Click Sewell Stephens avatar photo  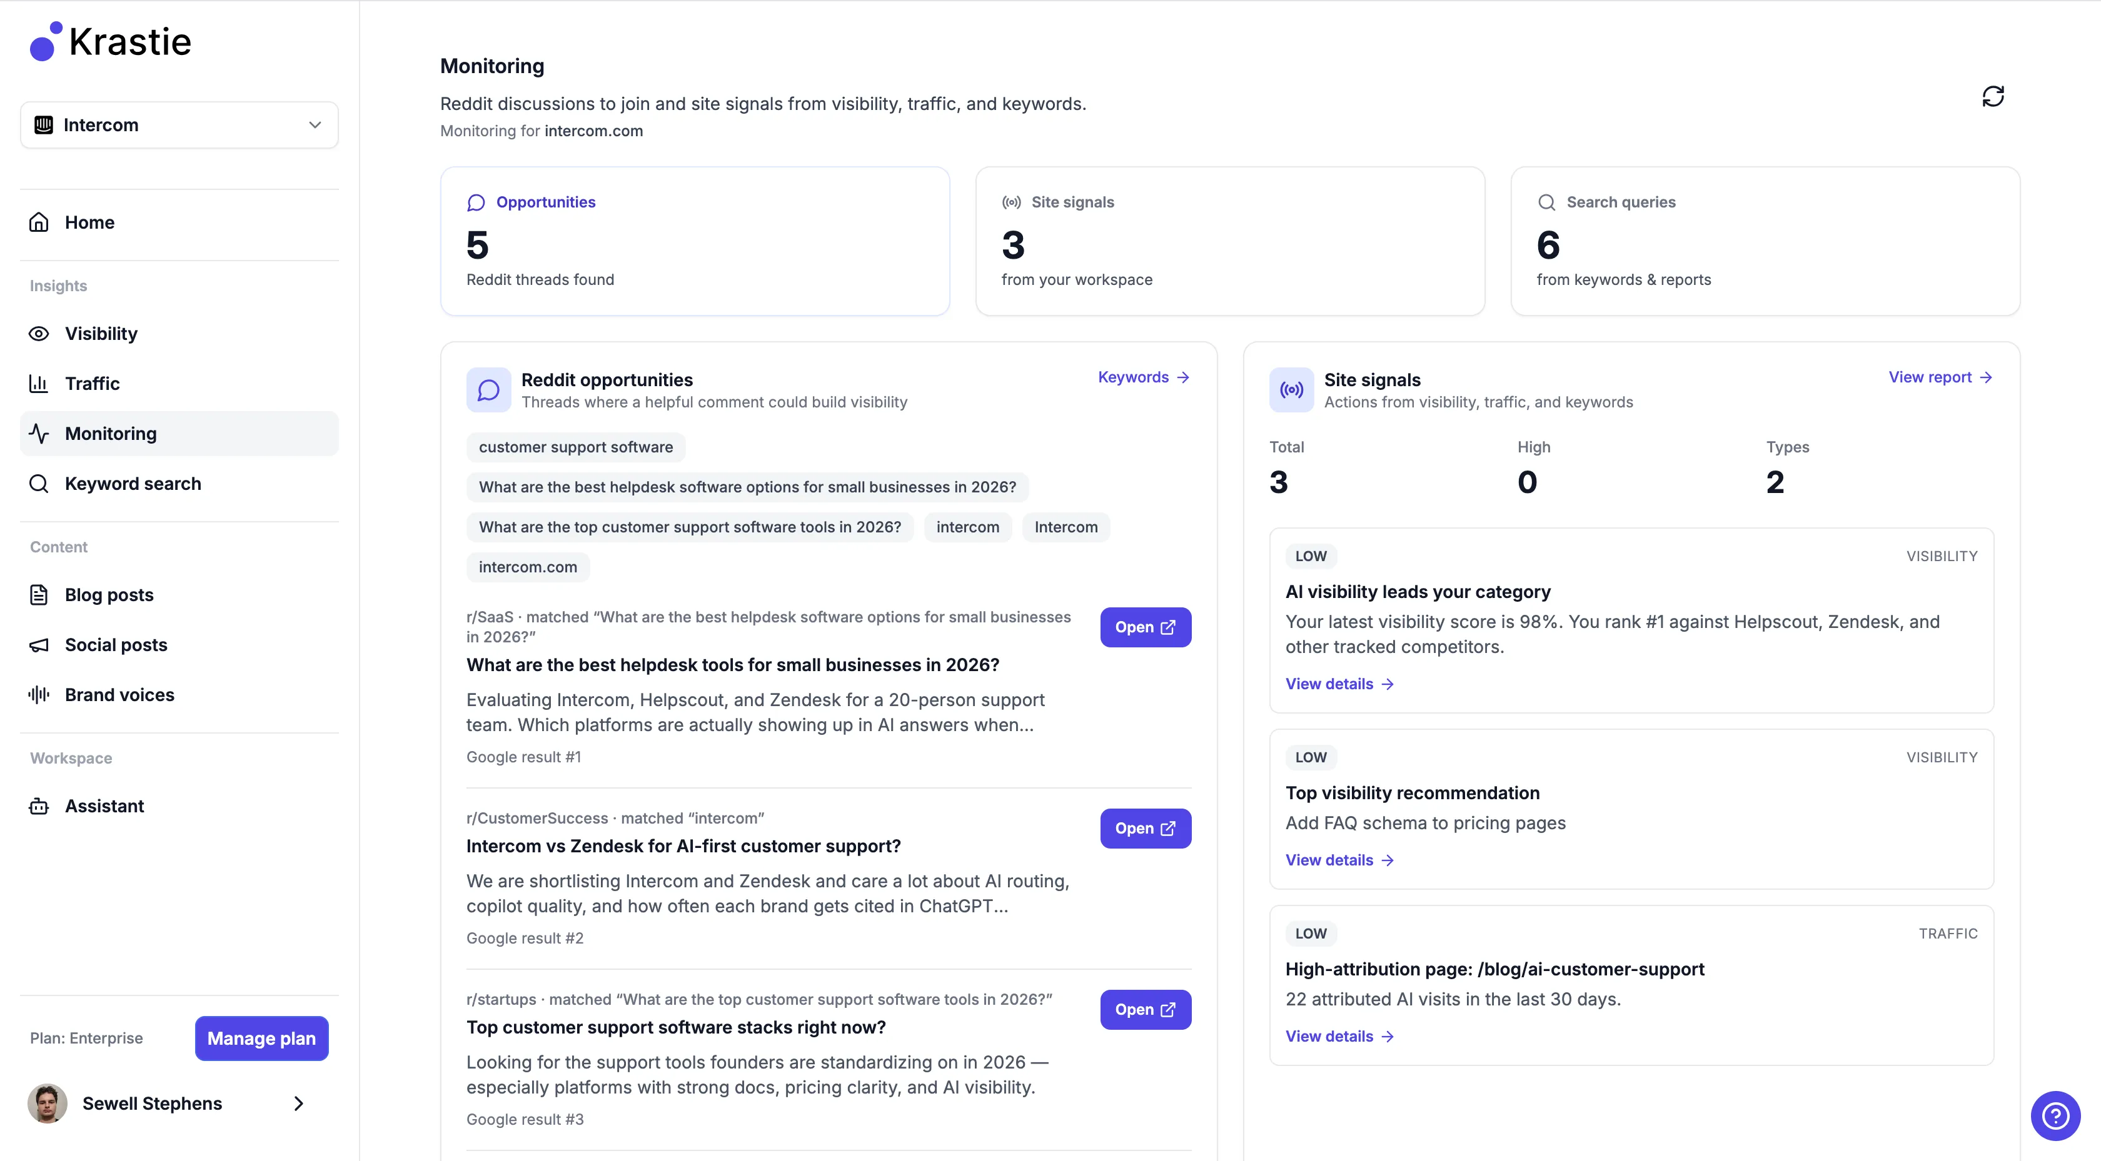coord(48,1103)
